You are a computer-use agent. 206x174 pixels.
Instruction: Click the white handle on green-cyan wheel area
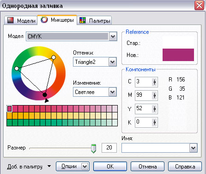point(17,68)
